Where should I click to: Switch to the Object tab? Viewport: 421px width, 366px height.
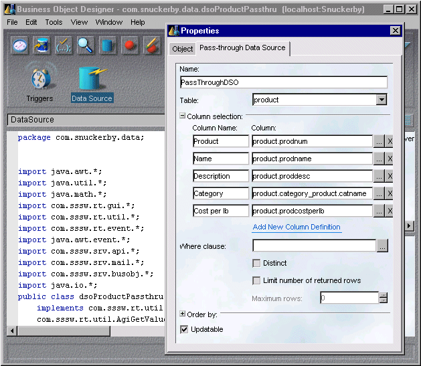(183, 49)
